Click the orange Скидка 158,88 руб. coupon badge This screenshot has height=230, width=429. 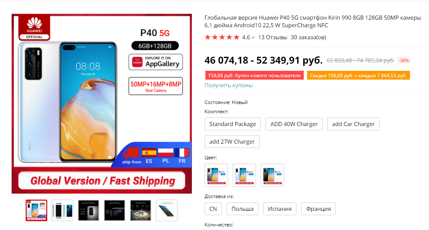point(358,75)
